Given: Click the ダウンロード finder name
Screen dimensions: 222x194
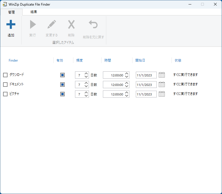Looking at the screenshot, I should point(17,75).
